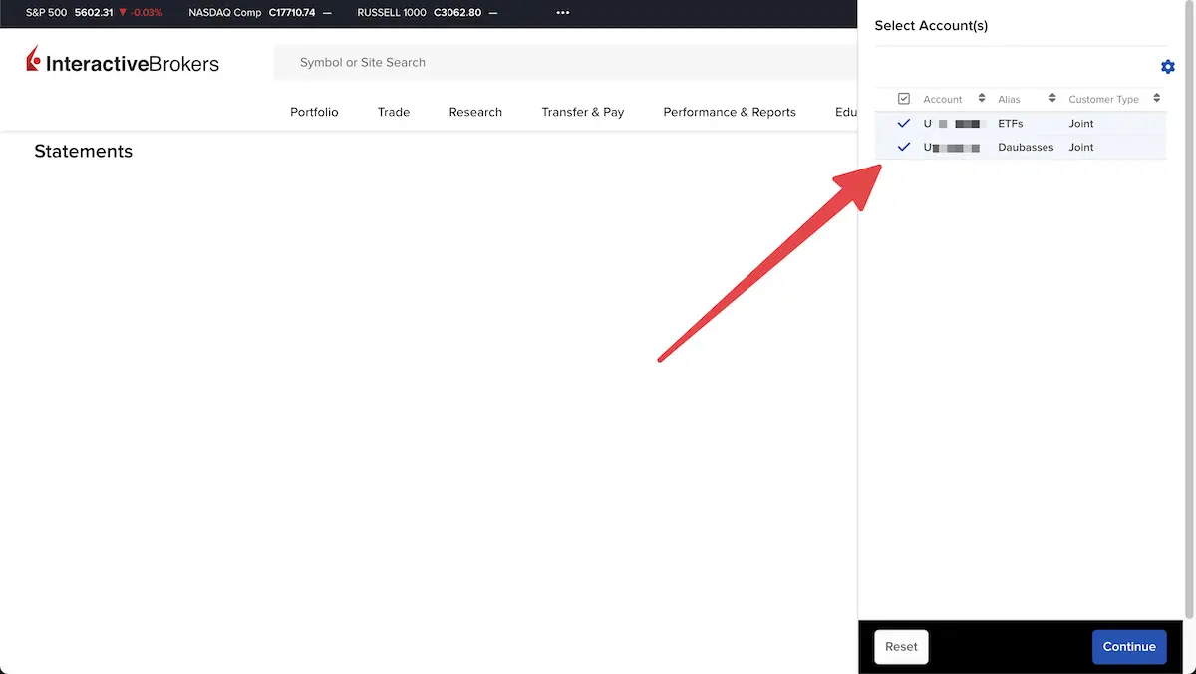The width and height of the screenshot is (1196, 674).
Task: Click the Continue button
Action: click(1129, 647)
